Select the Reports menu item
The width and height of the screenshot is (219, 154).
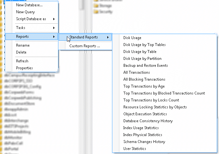(32, 37)
